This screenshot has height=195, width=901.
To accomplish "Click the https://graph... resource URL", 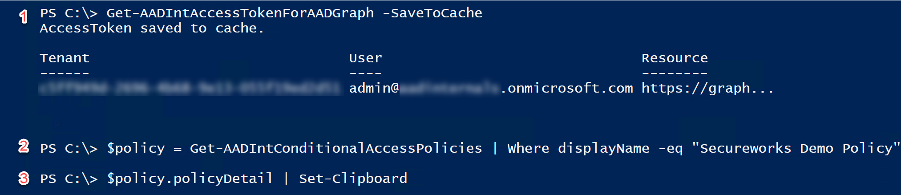I will point(707,88).
